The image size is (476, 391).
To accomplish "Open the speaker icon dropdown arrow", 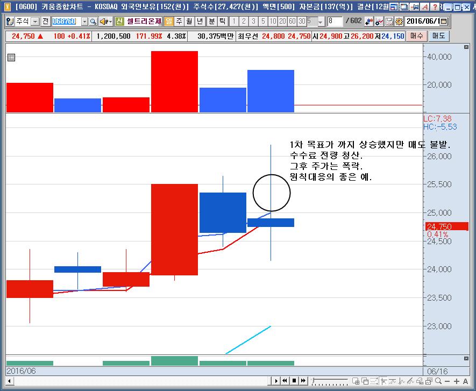I will pos(110,22).
